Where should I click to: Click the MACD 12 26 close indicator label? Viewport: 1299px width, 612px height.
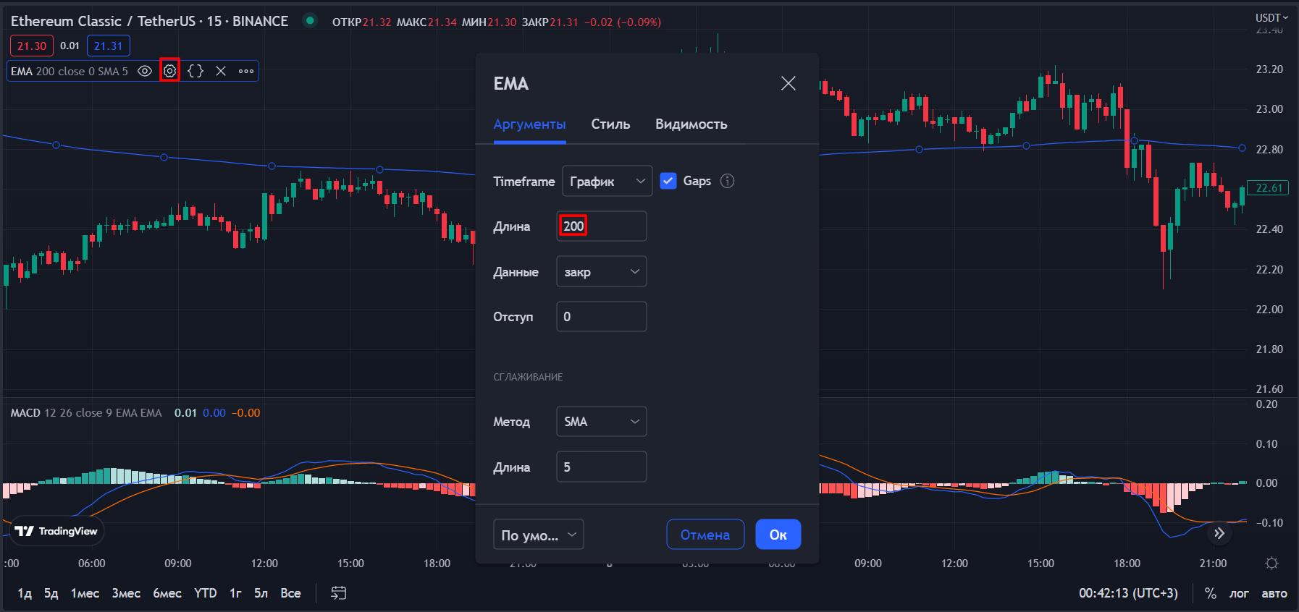[86, 413]
